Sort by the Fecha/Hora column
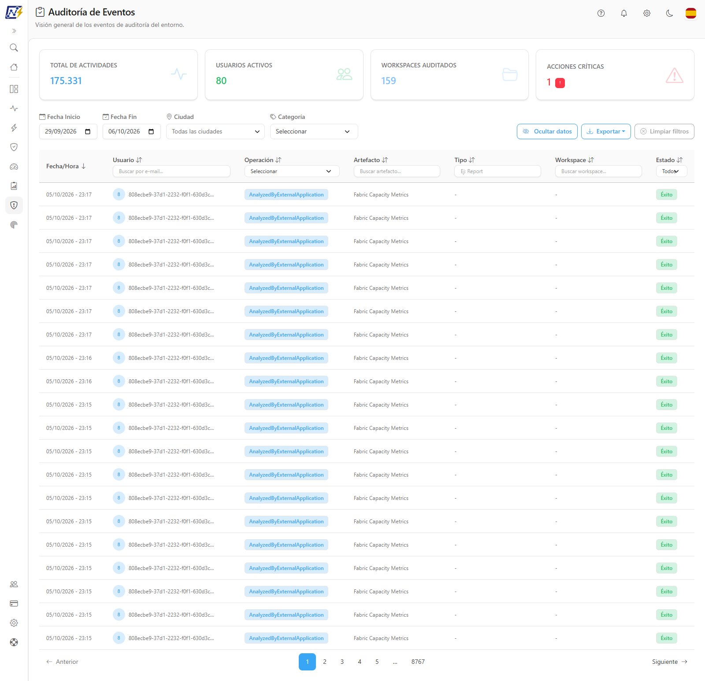Viewport: 705px width, 681px height. coord(66,166)
